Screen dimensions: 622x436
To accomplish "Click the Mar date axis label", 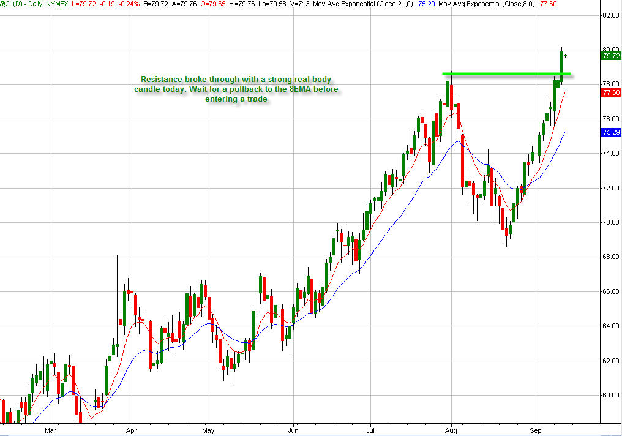I will pos(50,430).
